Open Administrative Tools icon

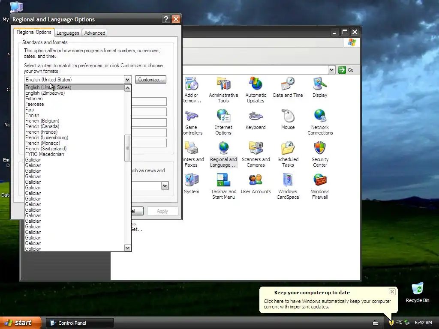pyautogui.click(x=223, y=90)
